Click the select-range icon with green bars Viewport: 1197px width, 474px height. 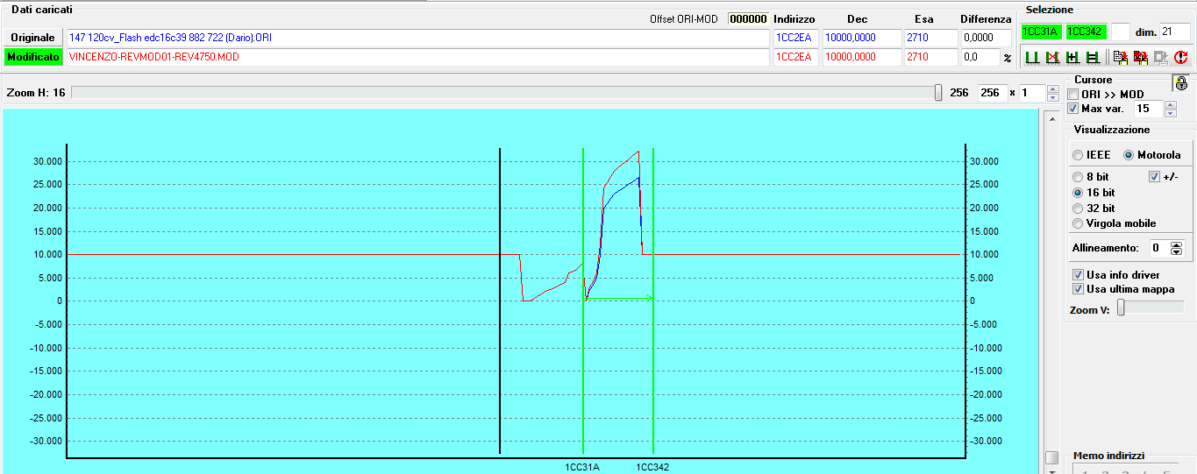tap(1032, 58)
